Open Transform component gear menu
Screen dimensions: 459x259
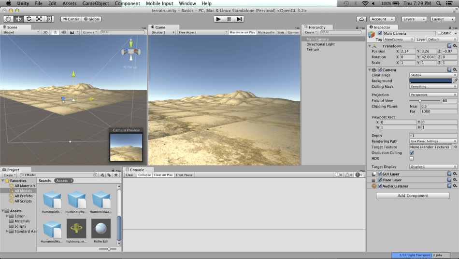point(455,46)
